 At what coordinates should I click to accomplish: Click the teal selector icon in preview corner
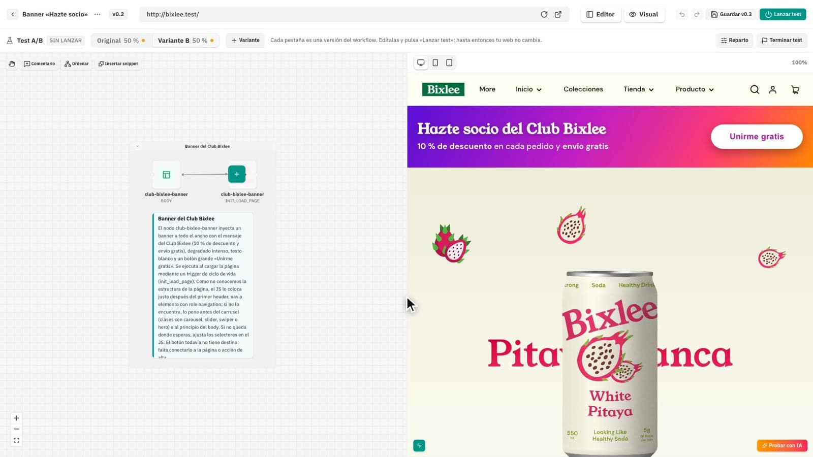click(x=419, y=445)
